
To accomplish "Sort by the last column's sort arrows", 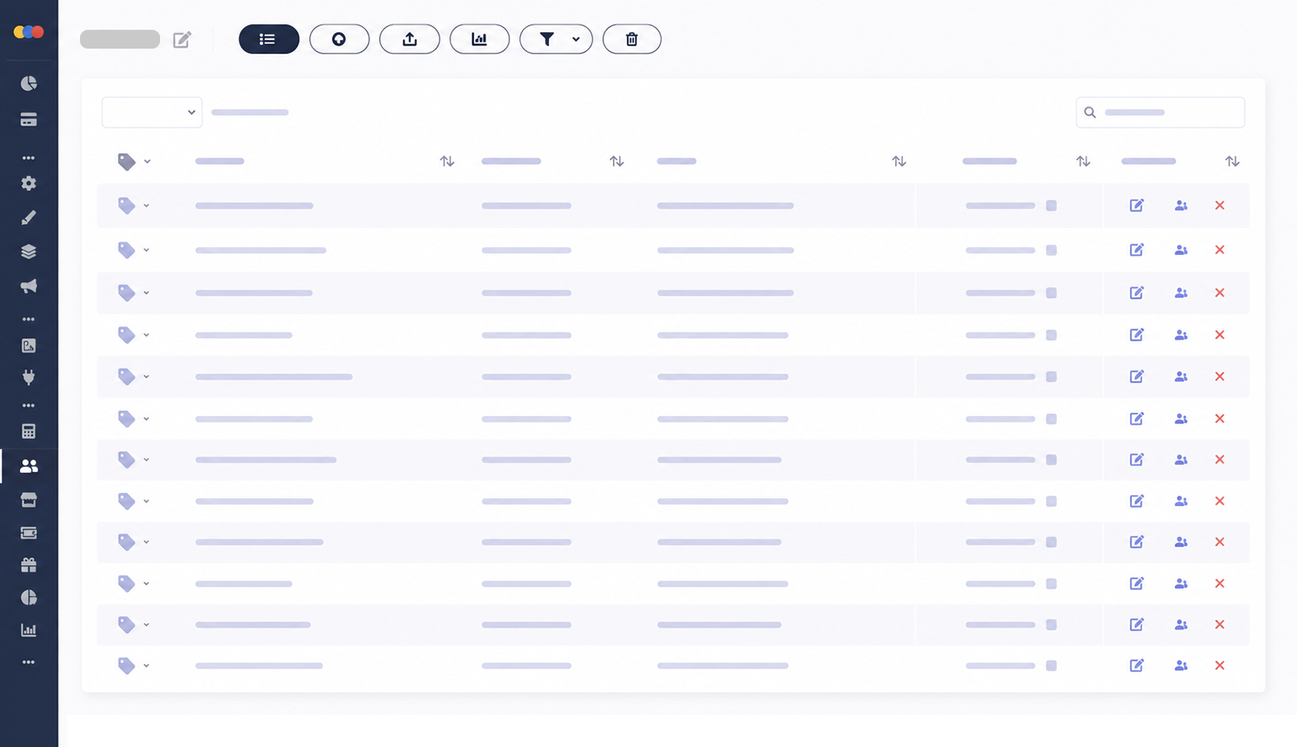I will click(x=1233, y=161).
